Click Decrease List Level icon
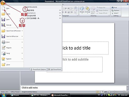 pyautogui.click(x=66, y=9)
